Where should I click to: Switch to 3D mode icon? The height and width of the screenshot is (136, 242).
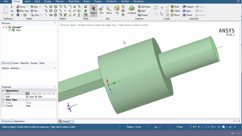(x=85, y=15)
